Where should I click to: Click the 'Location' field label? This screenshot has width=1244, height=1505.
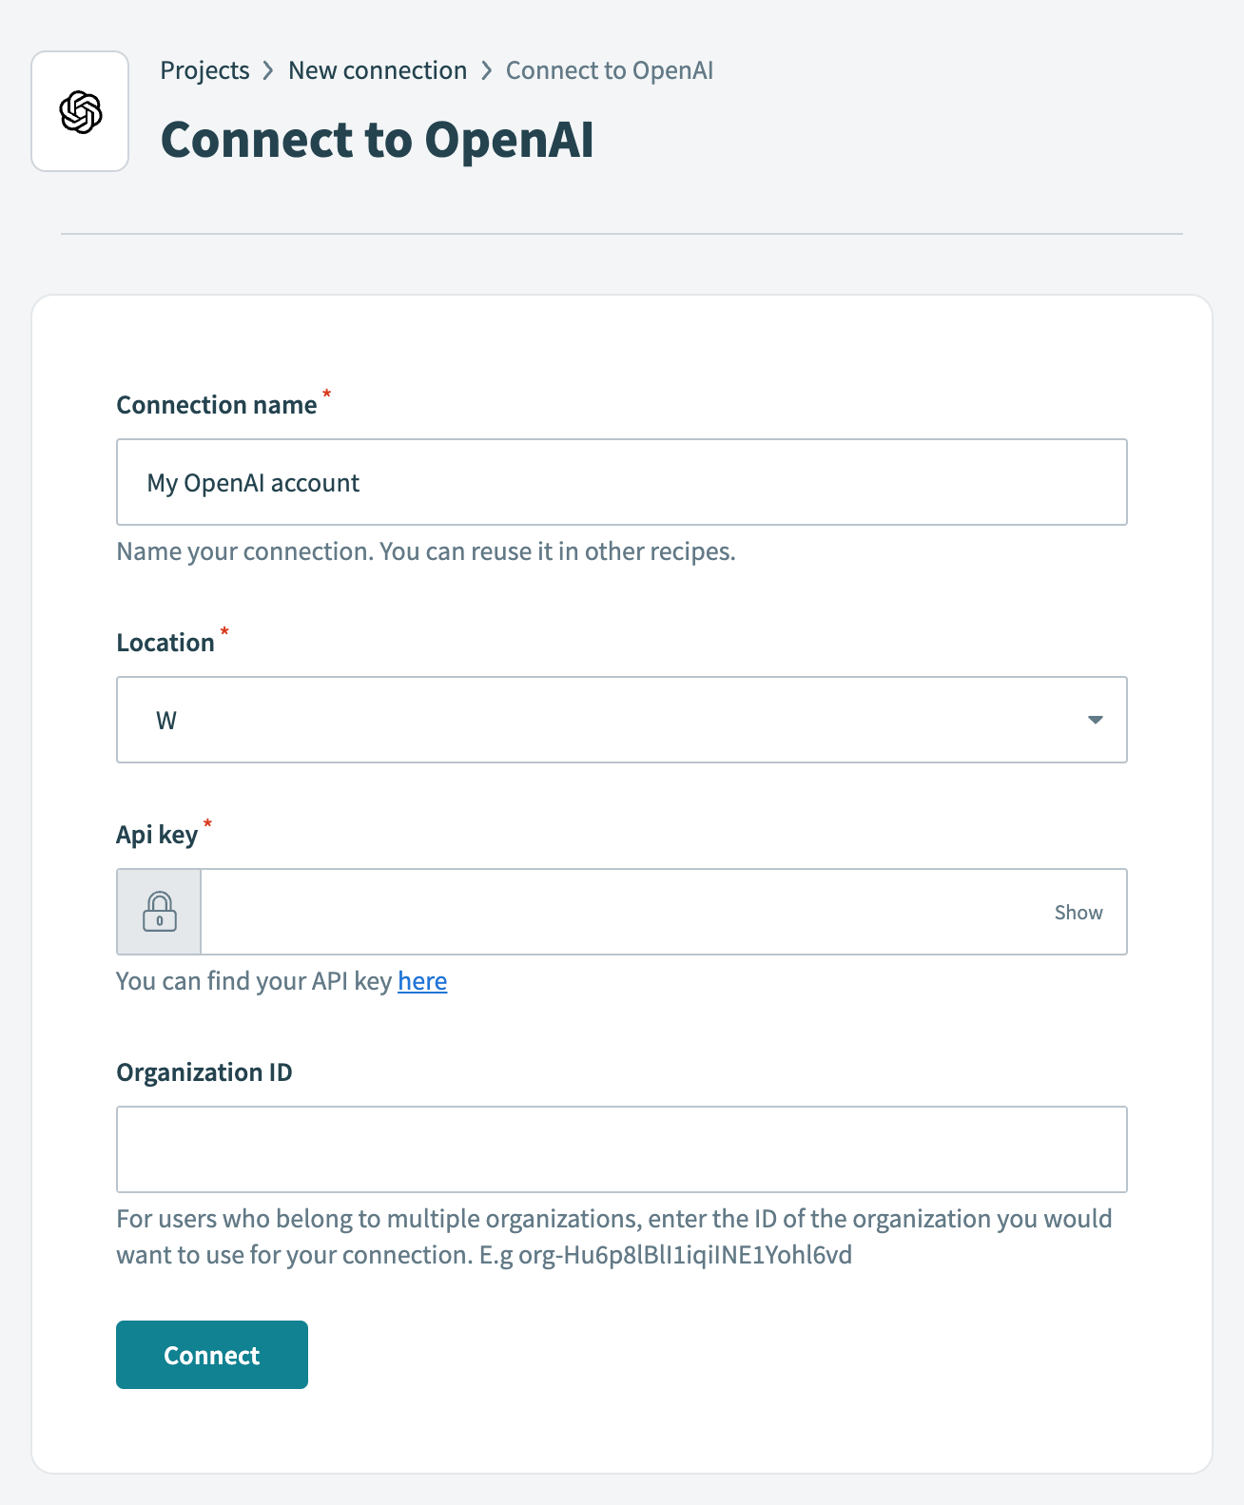[166, 642]
